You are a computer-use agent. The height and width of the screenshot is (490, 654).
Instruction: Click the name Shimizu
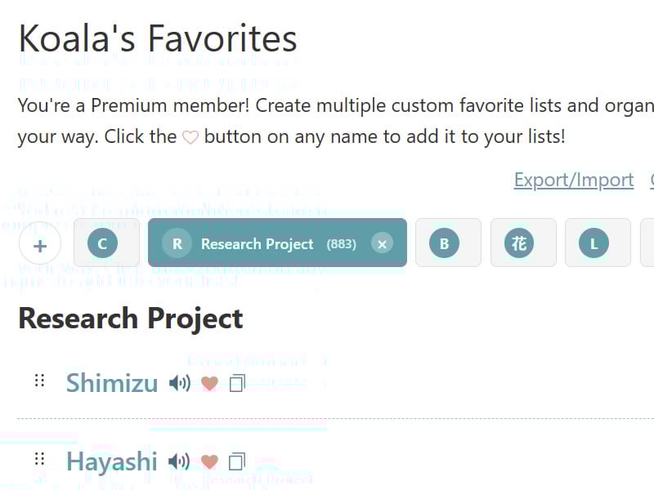(x=112, y=382)
